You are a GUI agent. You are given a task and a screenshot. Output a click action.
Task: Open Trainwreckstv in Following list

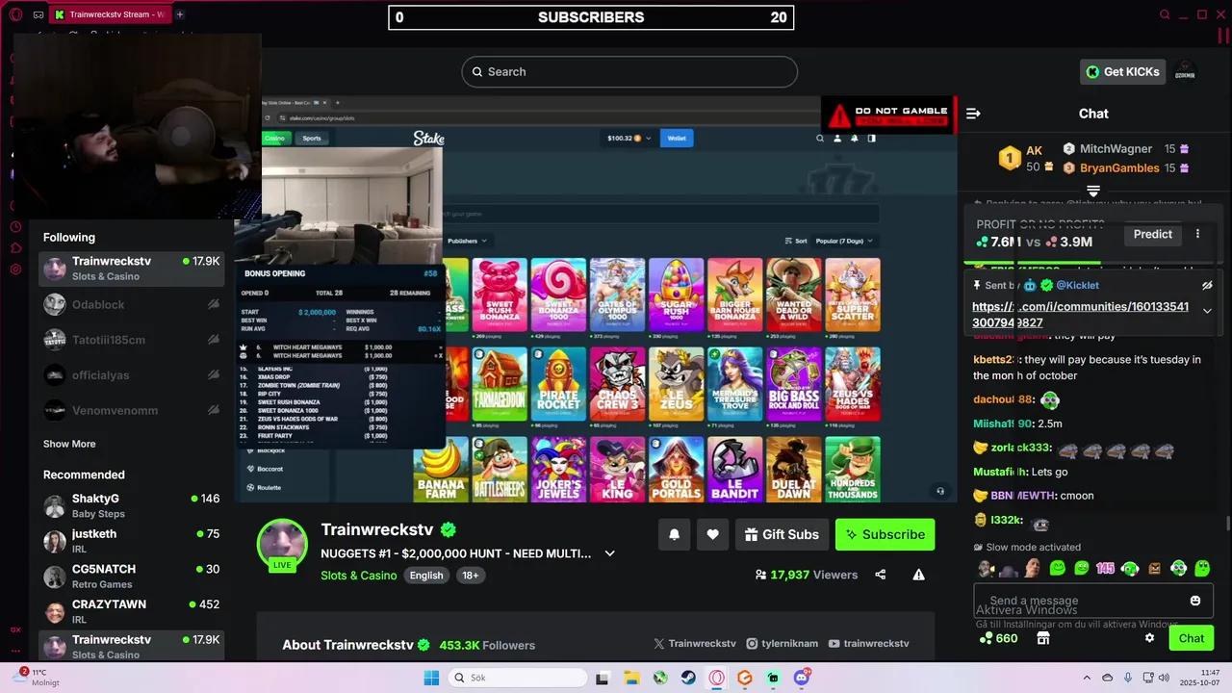tap(131, 269)
